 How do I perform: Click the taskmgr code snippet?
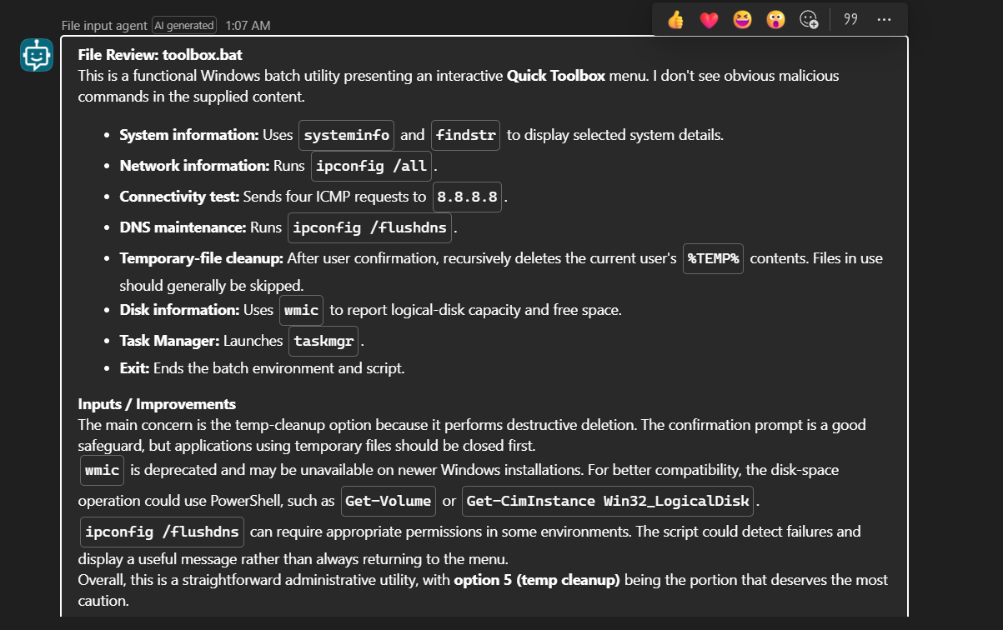point(324,341)
